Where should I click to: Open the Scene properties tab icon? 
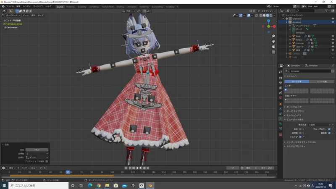tap(281, 92)
